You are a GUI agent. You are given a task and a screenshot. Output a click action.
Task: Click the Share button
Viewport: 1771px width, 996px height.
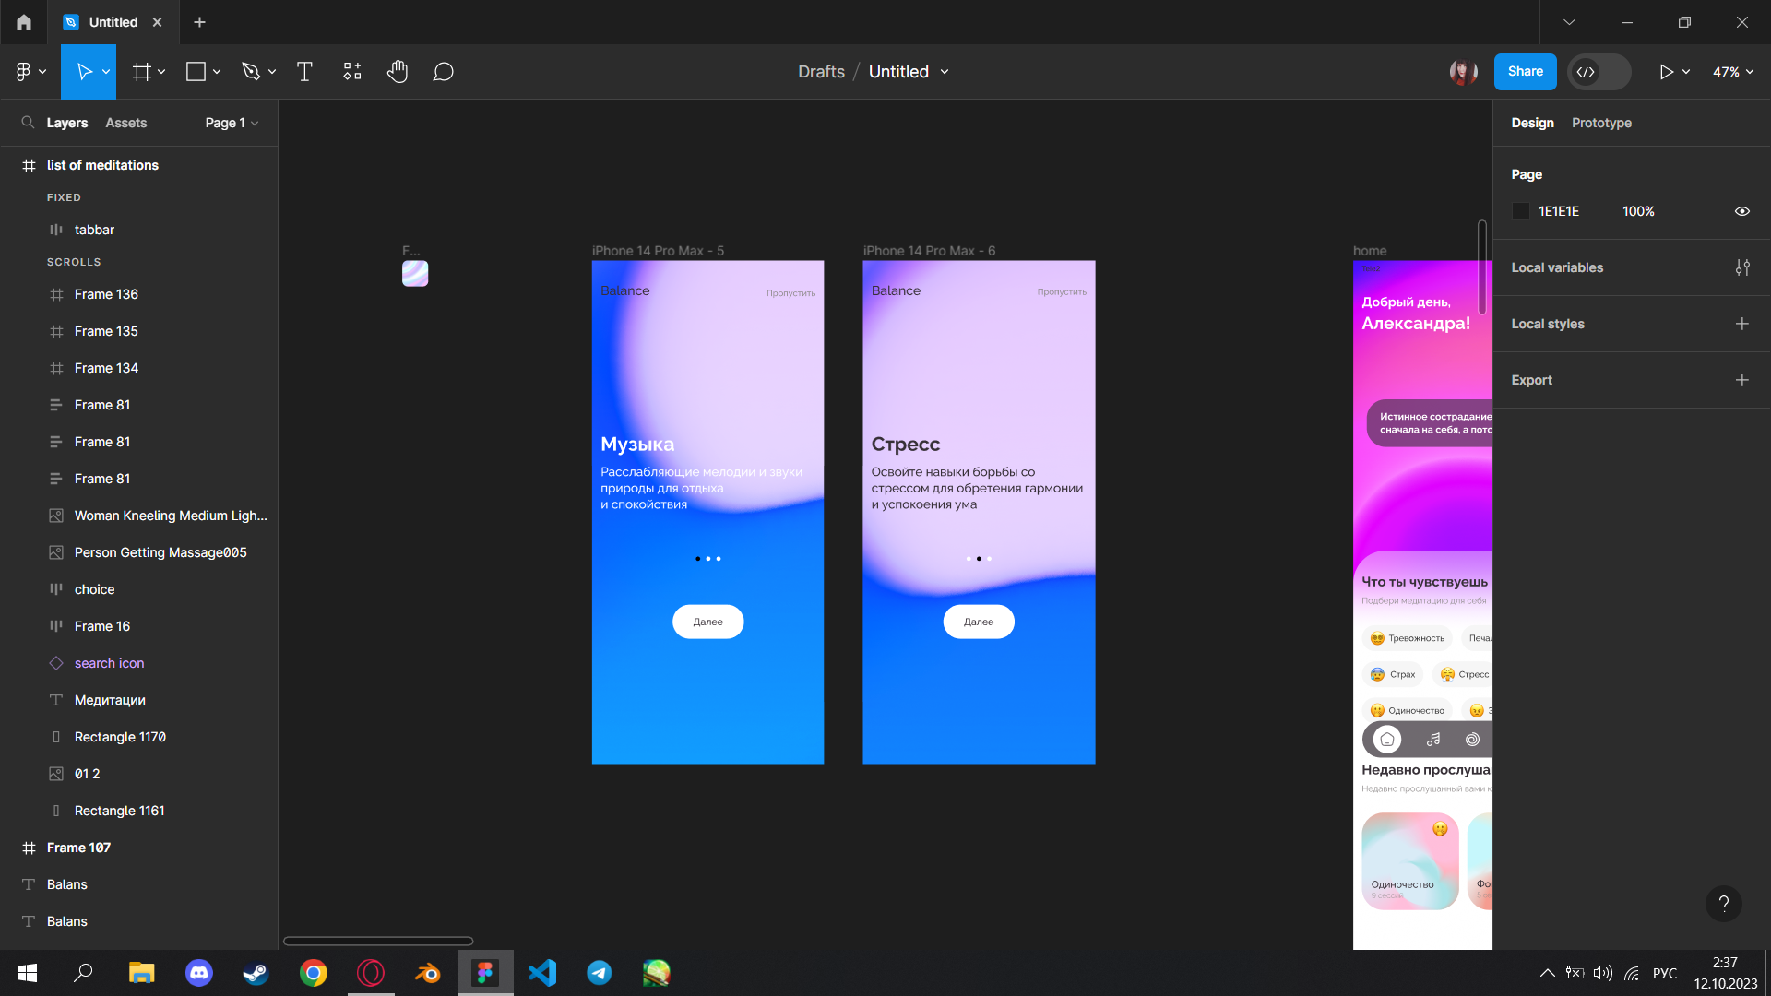[1525, 72]
